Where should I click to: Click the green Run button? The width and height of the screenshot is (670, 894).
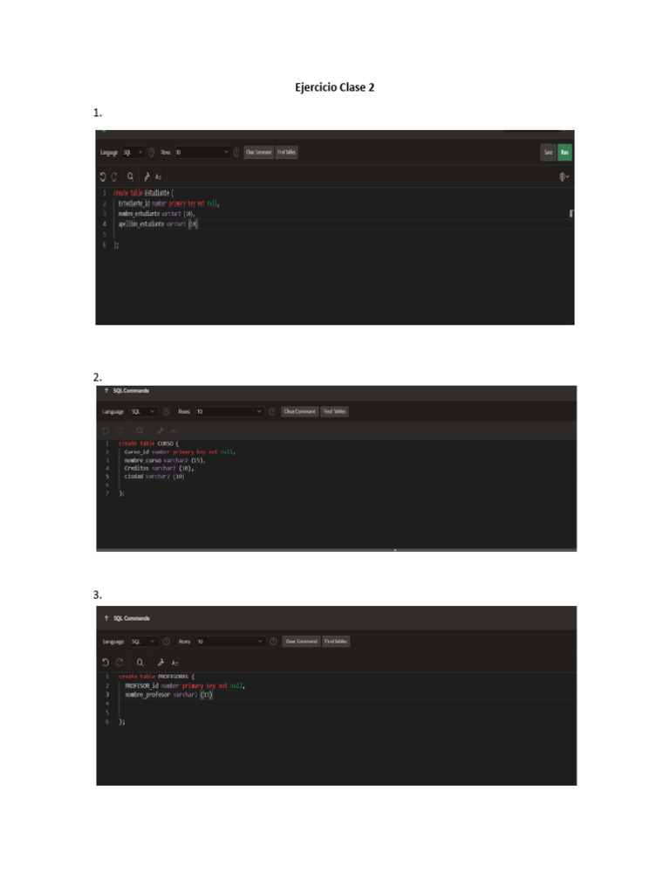click(564, 152)
